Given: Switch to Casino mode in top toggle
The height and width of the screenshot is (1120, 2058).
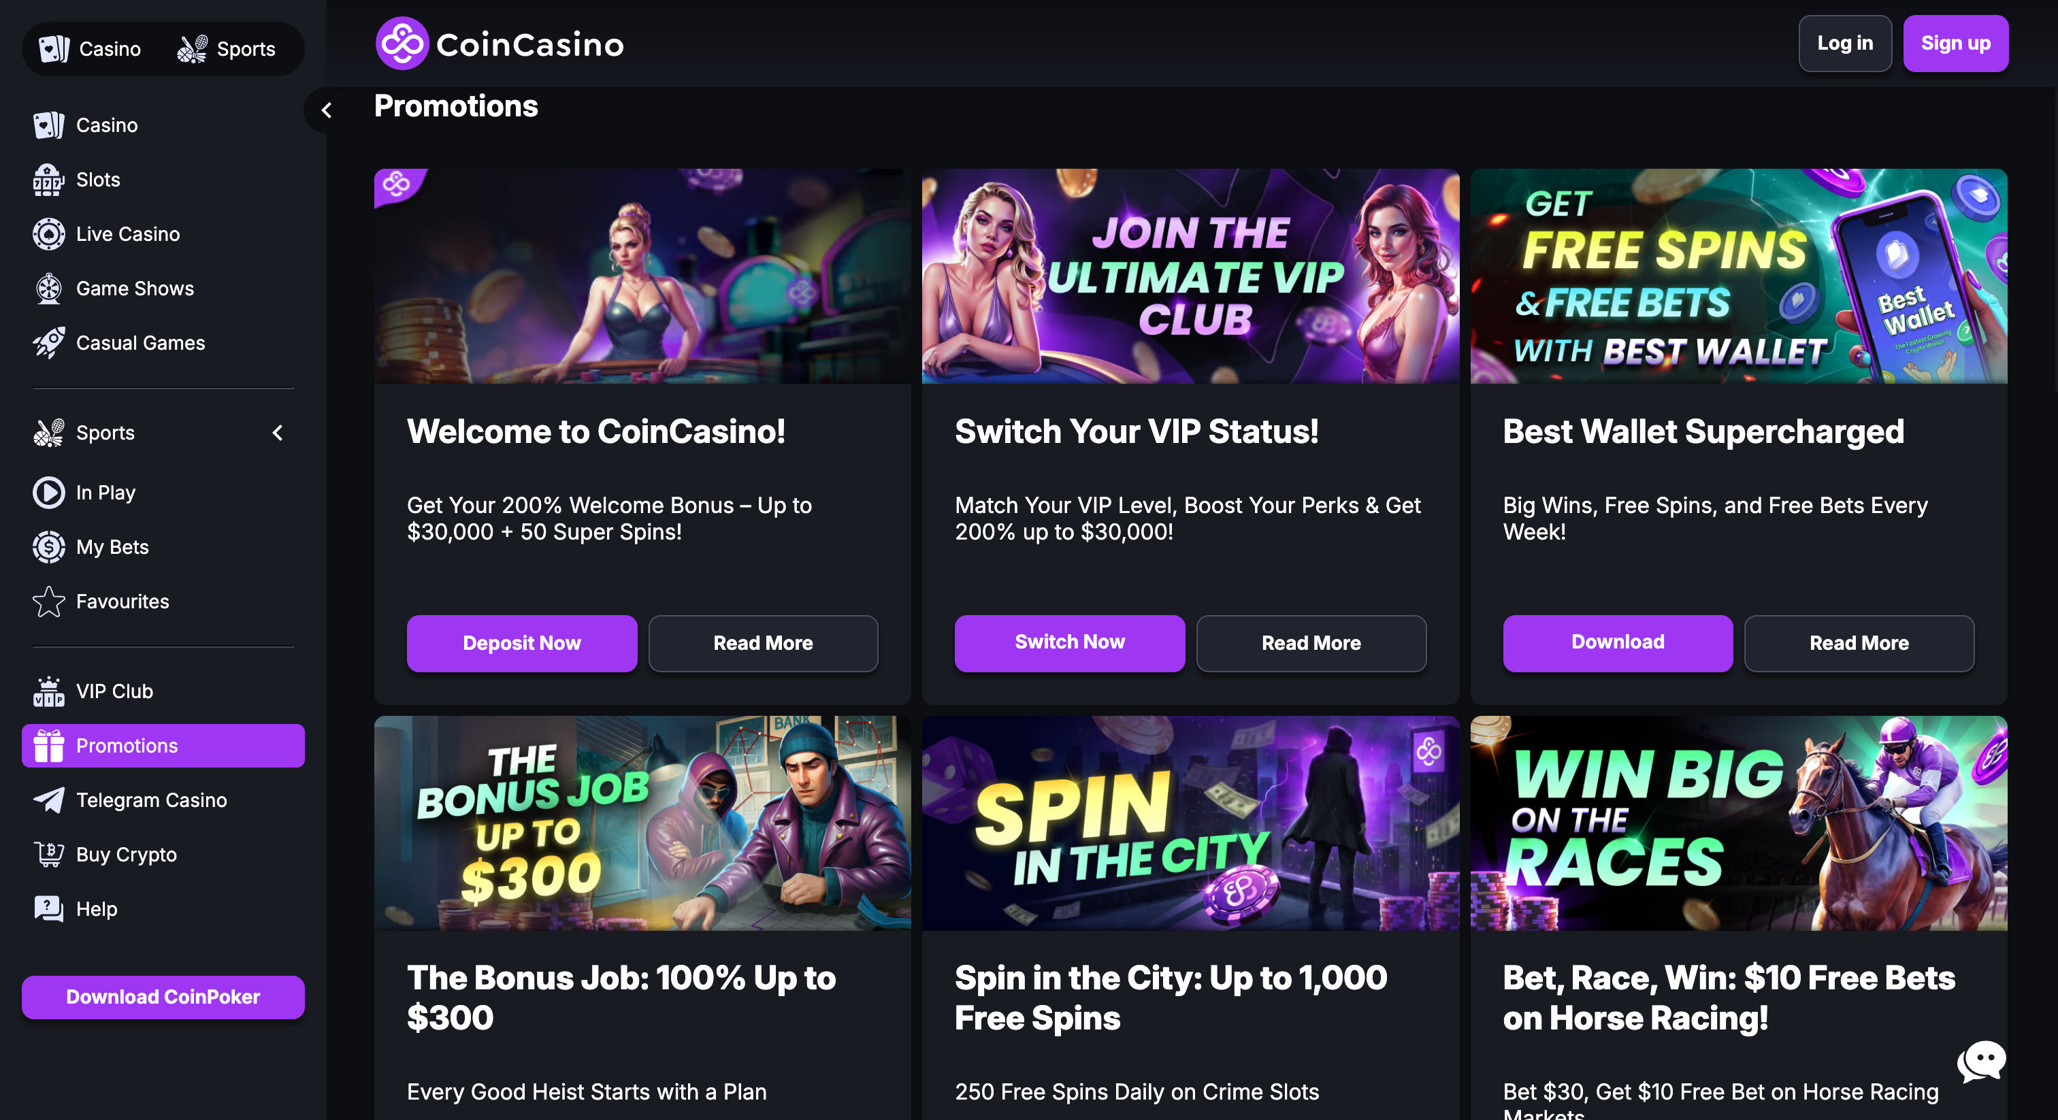Looking at the screenshot, I should pyautogui.click(x=91, y=49).
